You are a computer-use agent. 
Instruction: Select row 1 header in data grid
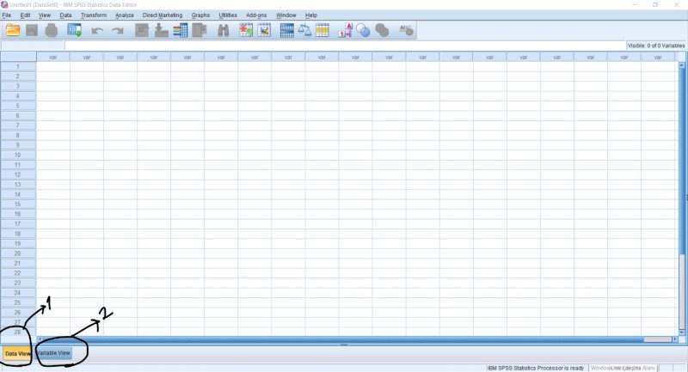pos(17,66)
